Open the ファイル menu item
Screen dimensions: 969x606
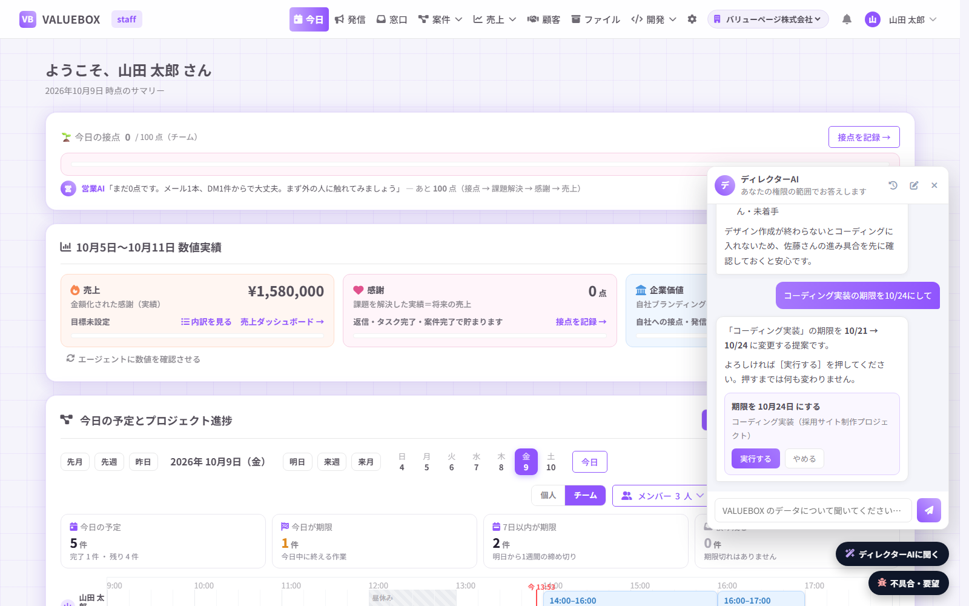[x=596, y=19]
